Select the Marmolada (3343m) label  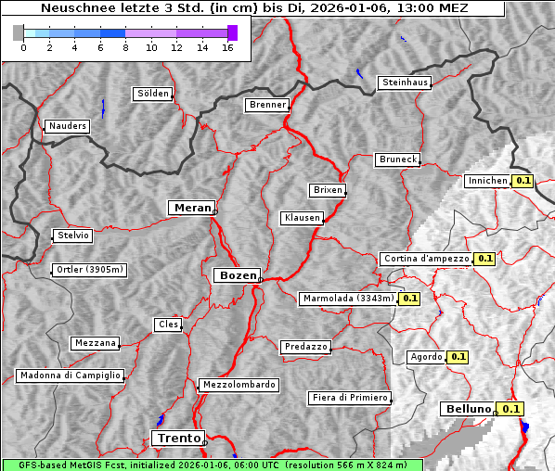coord(348,299)
